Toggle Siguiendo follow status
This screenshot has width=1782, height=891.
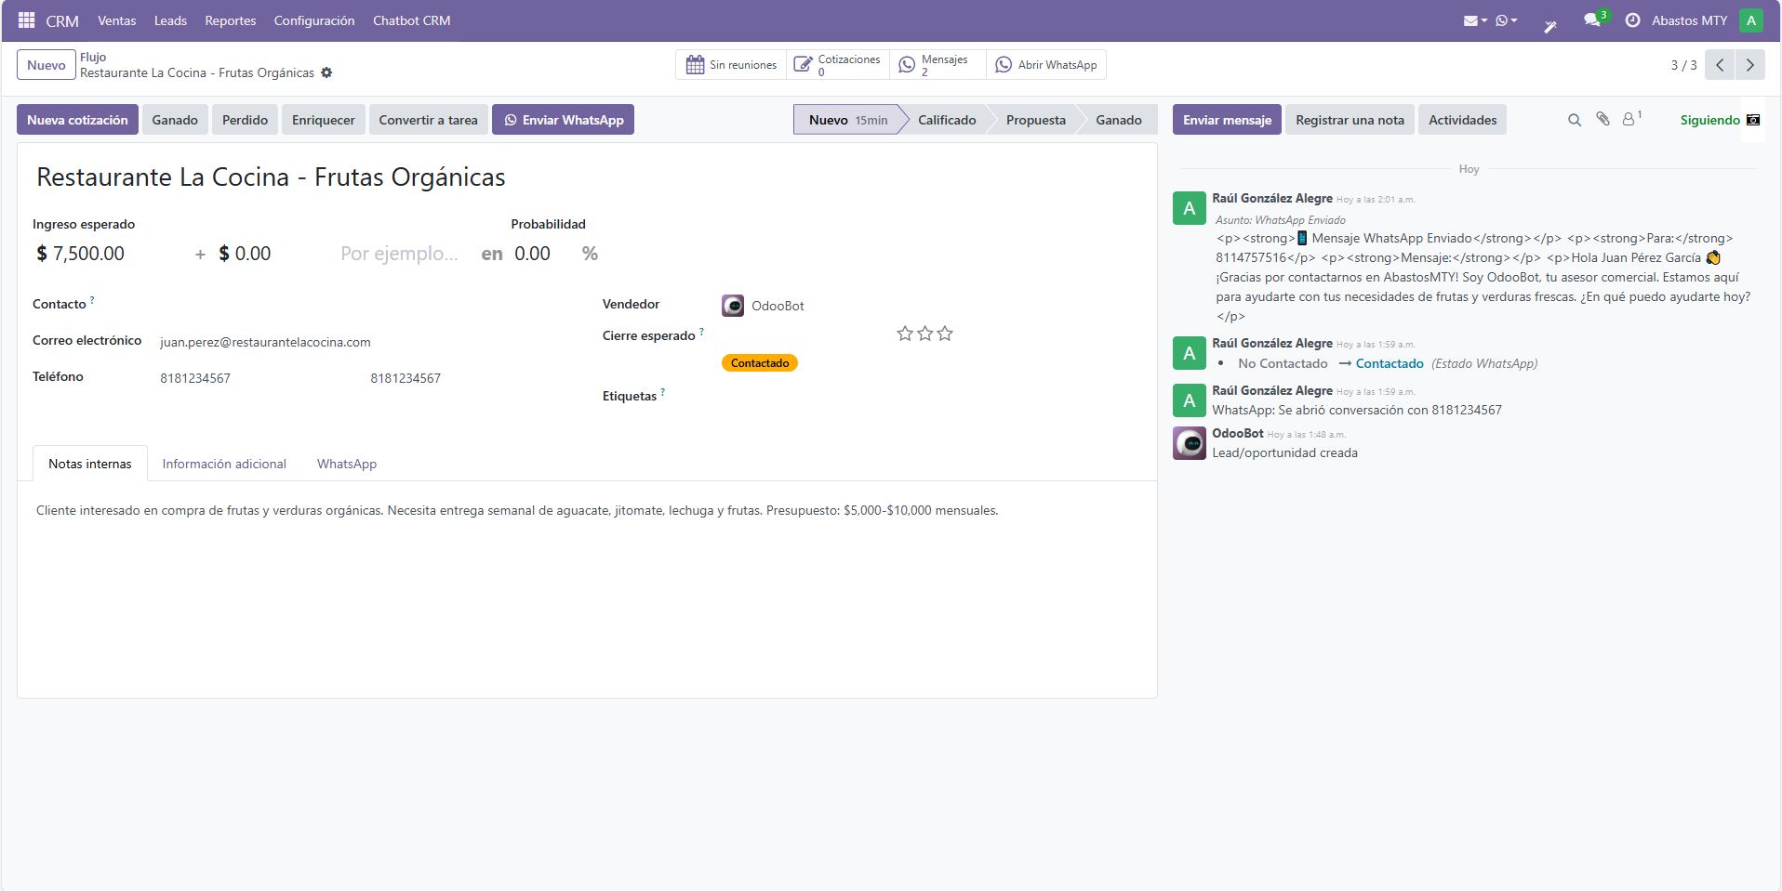1709,120
